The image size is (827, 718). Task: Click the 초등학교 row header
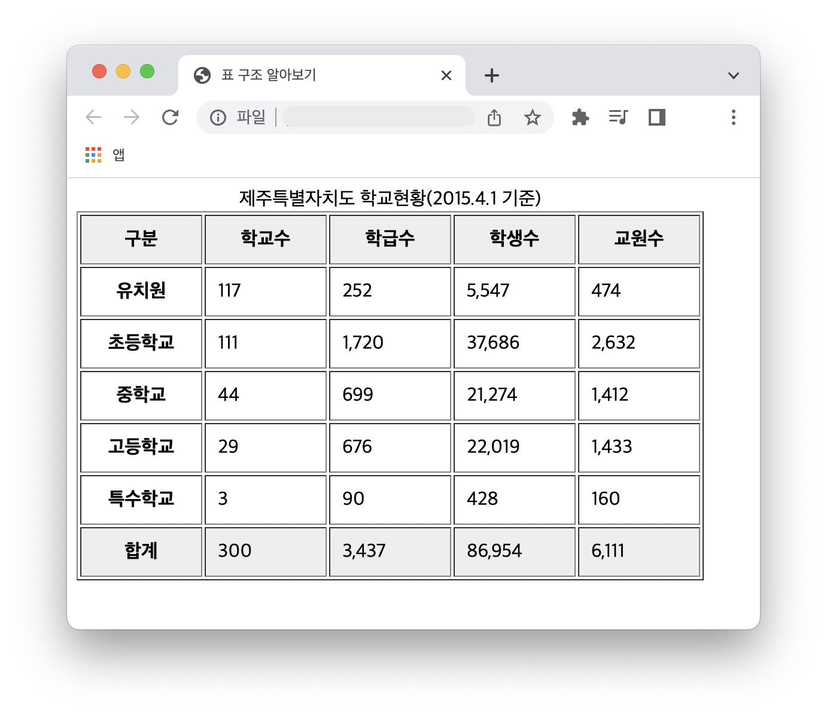coord(141,343)
